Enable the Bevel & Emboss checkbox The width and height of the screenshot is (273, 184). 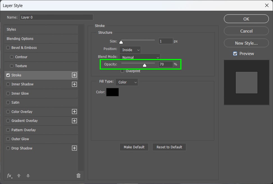(8, 48)
